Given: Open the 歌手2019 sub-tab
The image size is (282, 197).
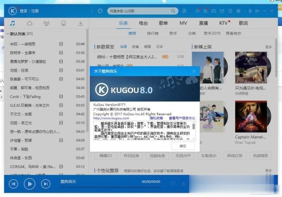Looking at the screenshot, I should coord(212,33).
